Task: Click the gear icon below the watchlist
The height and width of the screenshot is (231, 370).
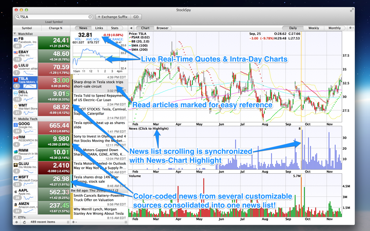Action: pos(16,222)
